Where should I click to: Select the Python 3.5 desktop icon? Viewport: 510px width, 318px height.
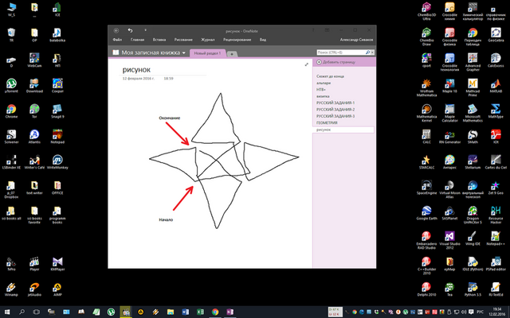click(x=473, y=289)
